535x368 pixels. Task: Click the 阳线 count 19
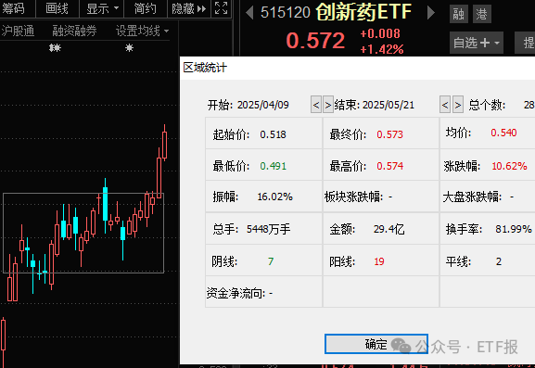[379, 261]
